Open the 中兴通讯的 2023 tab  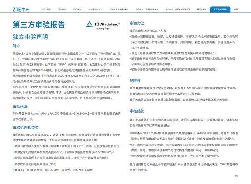[x=95, y=8]
